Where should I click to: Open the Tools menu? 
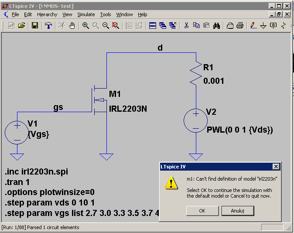point(106,14)
